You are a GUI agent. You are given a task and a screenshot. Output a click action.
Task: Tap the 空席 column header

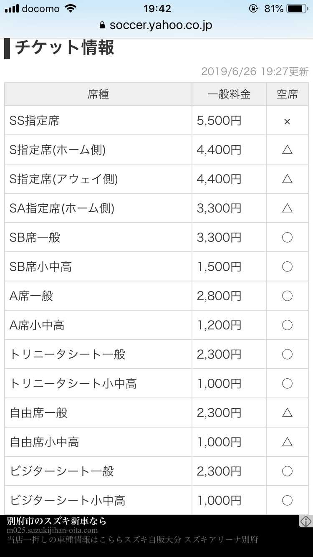point(287,94)
